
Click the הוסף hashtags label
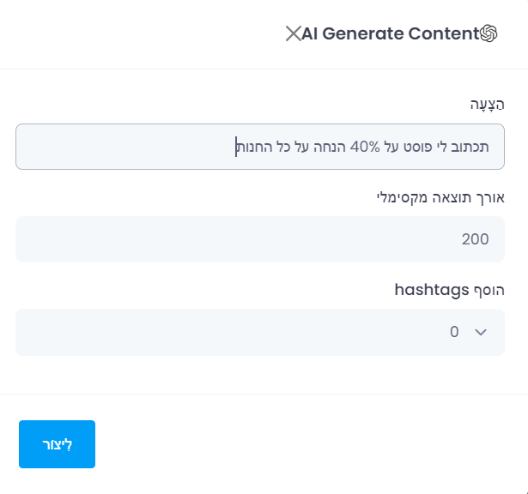tap(449, 289)
